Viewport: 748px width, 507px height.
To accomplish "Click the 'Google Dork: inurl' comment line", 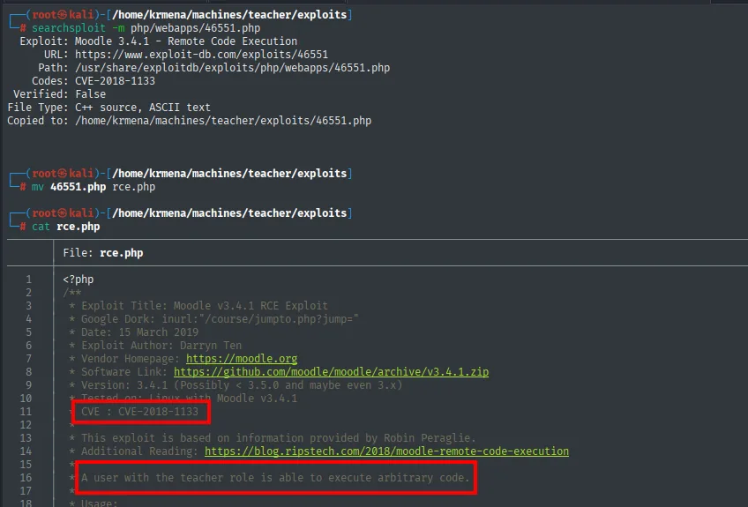I will pos(220,319).
